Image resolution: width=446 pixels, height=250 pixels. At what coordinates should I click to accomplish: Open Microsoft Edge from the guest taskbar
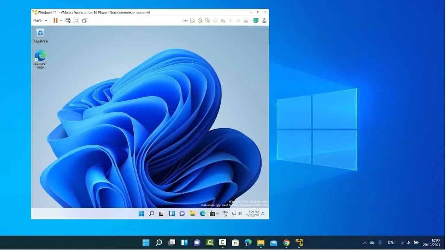pyautogui.click(x=202, y=214)
